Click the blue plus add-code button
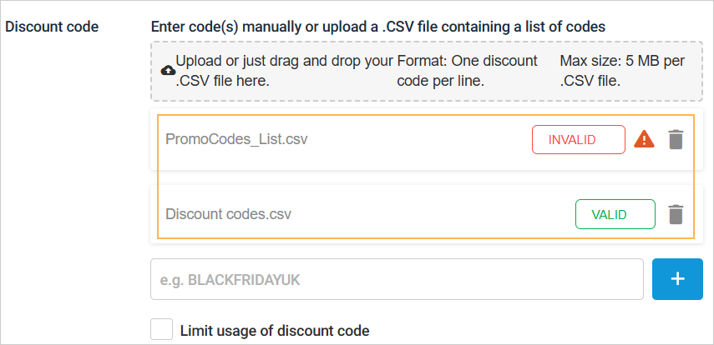This screenshot has width=714, height=345. (x=676, y=279)
